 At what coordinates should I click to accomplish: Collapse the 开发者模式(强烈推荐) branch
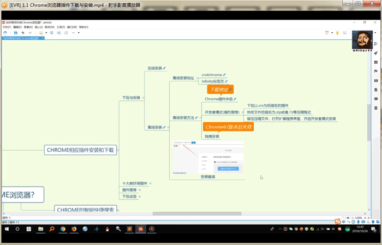pos(242,112)
